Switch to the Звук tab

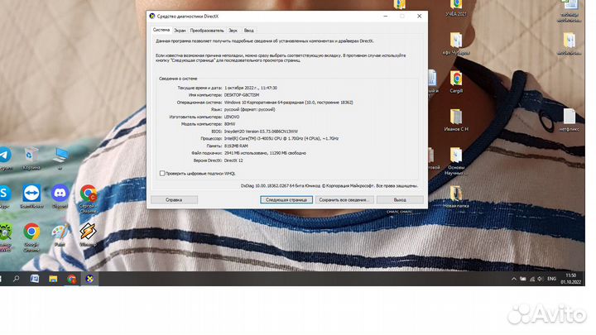[233, 31]
